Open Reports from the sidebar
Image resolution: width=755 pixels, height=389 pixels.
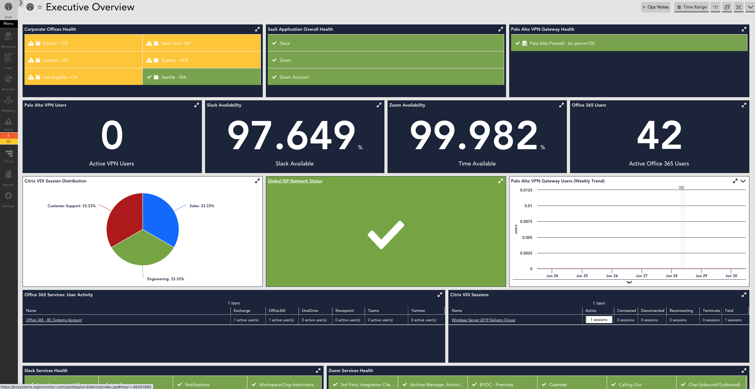click(8, 178)
